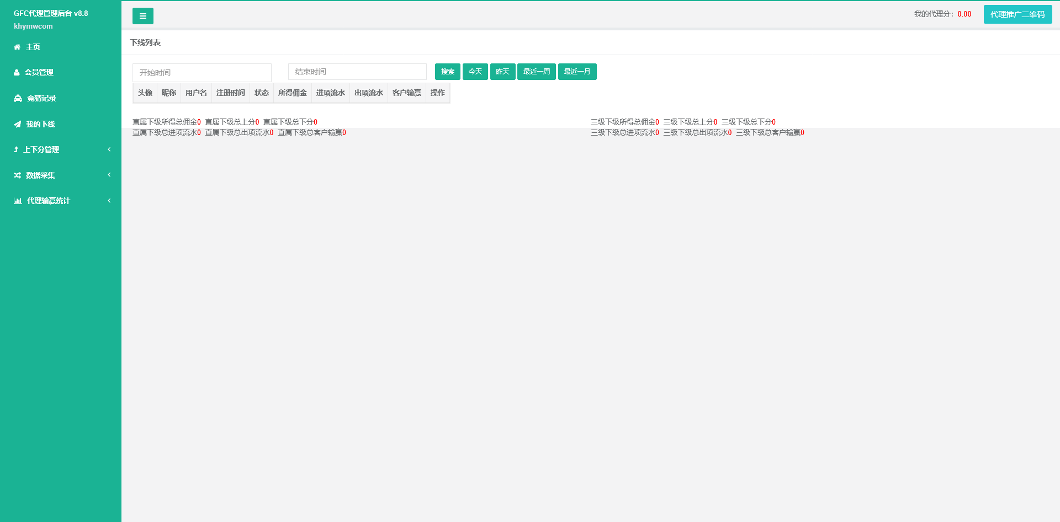Viewport: 1060px width, 522px height.
Task: Expand the 代理输赢统计 submenu chevron
Action: coord(109,201)
